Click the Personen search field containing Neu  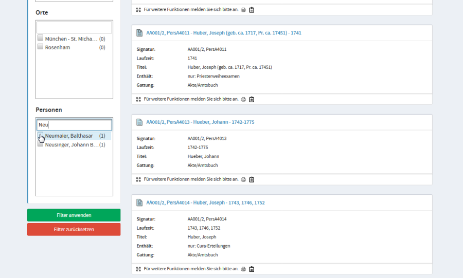74,125
